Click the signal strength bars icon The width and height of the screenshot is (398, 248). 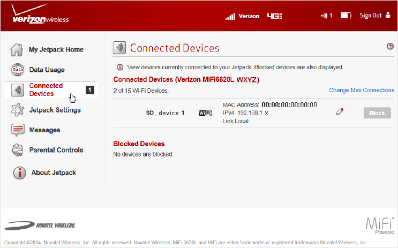coord(230,17)
